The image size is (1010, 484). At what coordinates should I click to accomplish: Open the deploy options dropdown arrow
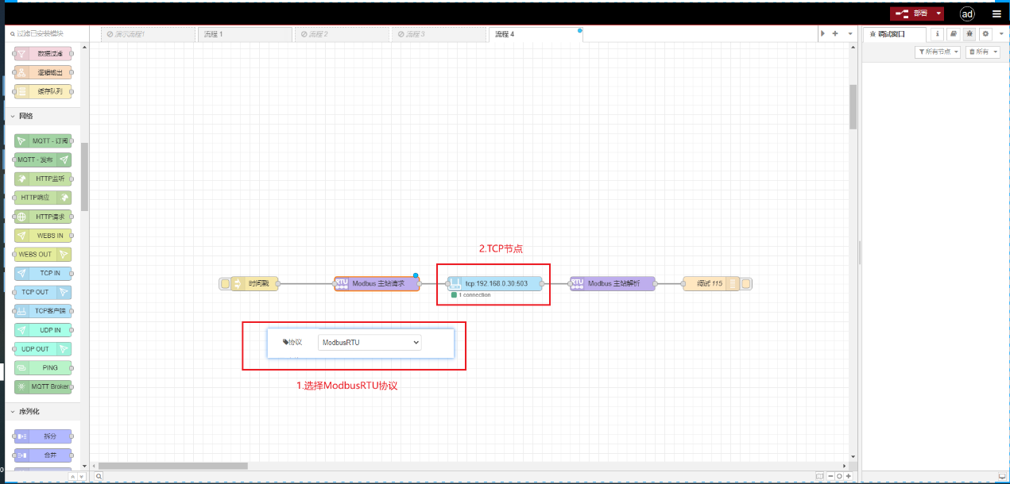pyautogui.click(x=938, y=13)
